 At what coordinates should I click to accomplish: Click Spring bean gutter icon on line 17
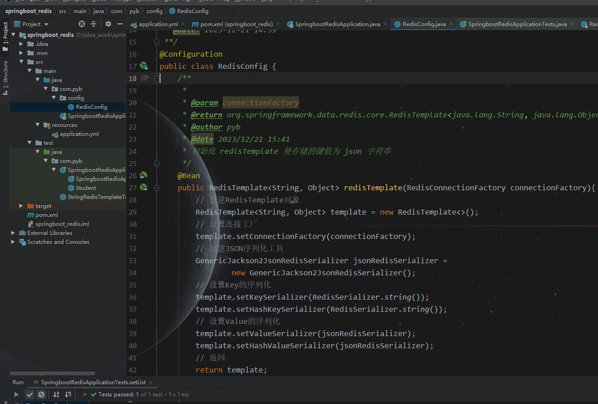(x=144, y=66)
